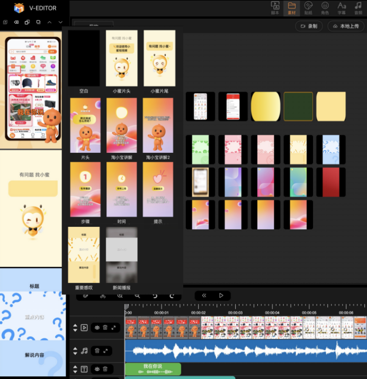Image resolution: width=367 pixels, height=379 pixels.
Task: Delete the video track with its trash icon
Action: coord(105,328)
